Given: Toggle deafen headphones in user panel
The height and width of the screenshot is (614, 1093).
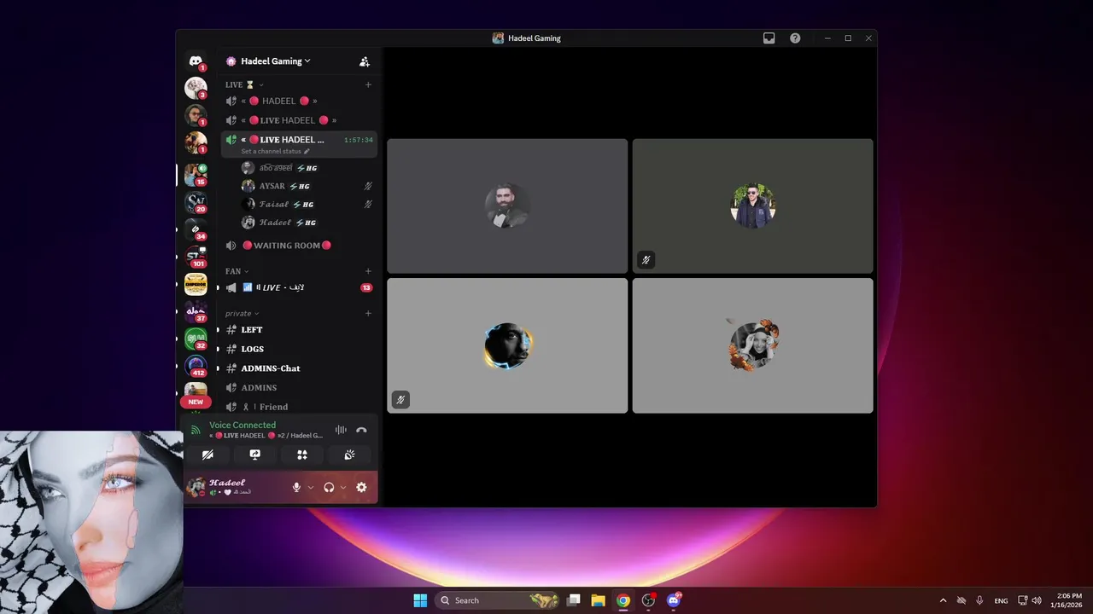Looking at the screenshot, I should 329,487.
